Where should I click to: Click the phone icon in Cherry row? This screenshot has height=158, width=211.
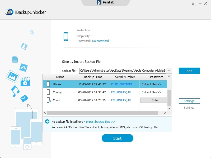click(48, 92)
